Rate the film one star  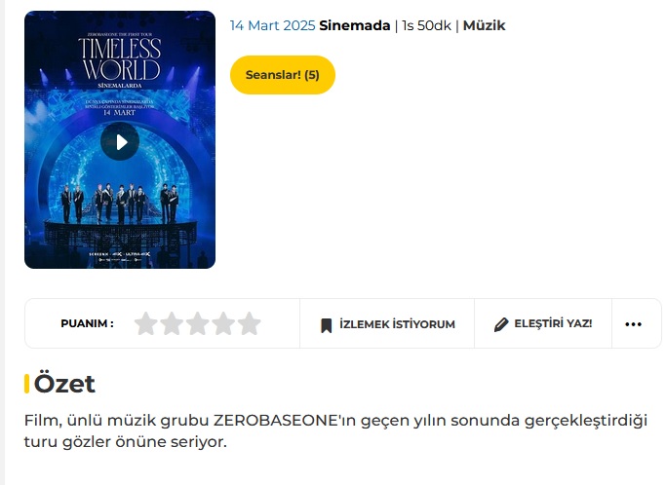pyautogui.click(x=145, y=323)
